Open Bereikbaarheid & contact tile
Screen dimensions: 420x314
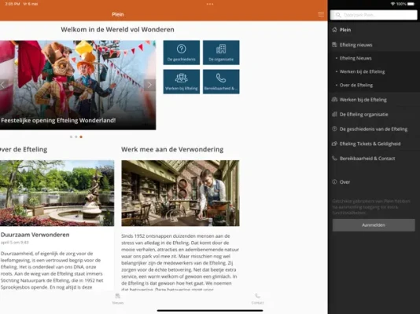221,82
